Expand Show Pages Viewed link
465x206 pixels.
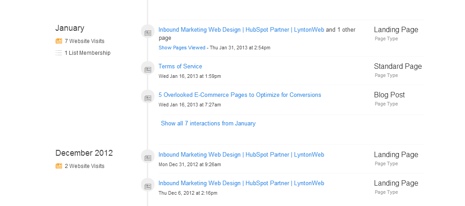[x=182, y=48]
